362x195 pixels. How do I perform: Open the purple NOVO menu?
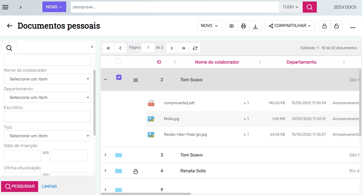(54, 7)
